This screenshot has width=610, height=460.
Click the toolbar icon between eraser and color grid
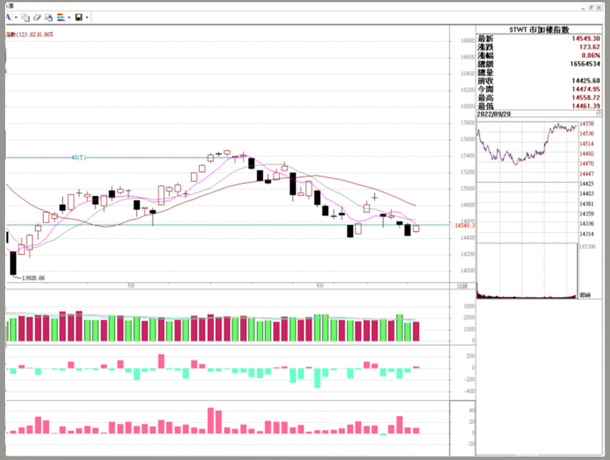point(49,17)
